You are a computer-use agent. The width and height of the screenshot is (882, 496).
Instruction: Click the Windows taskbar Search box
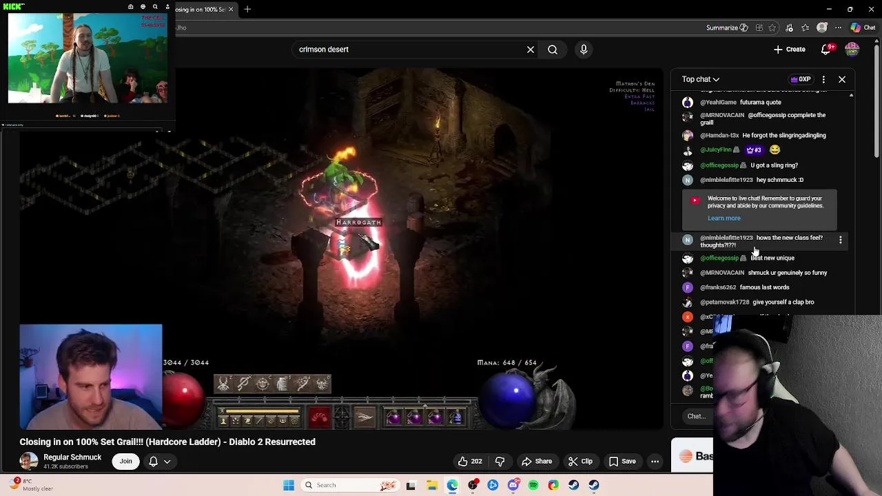[349, 485]
